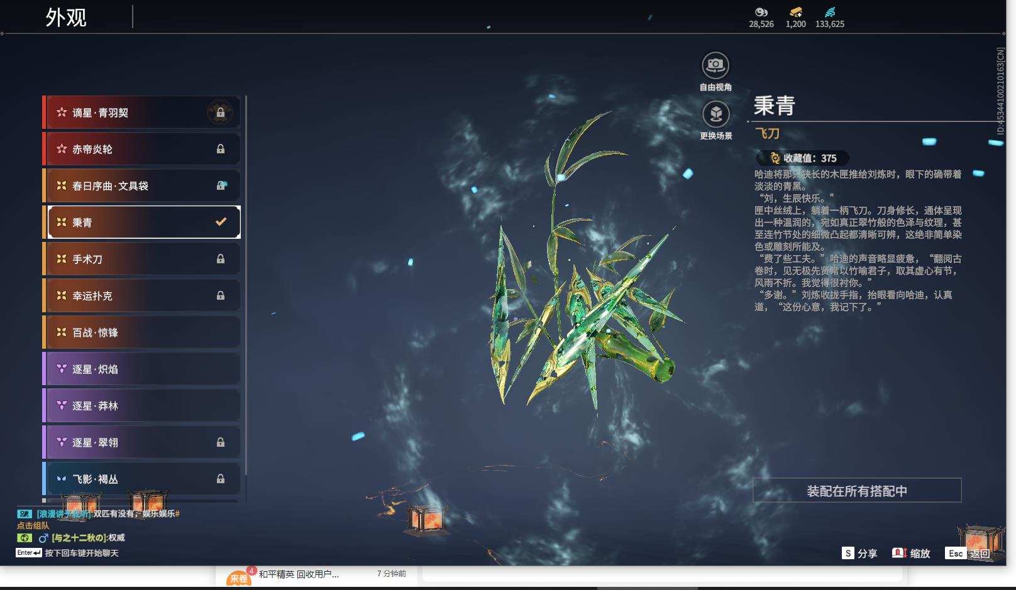Click the lock icon on 逐星·翠翎

221,442
